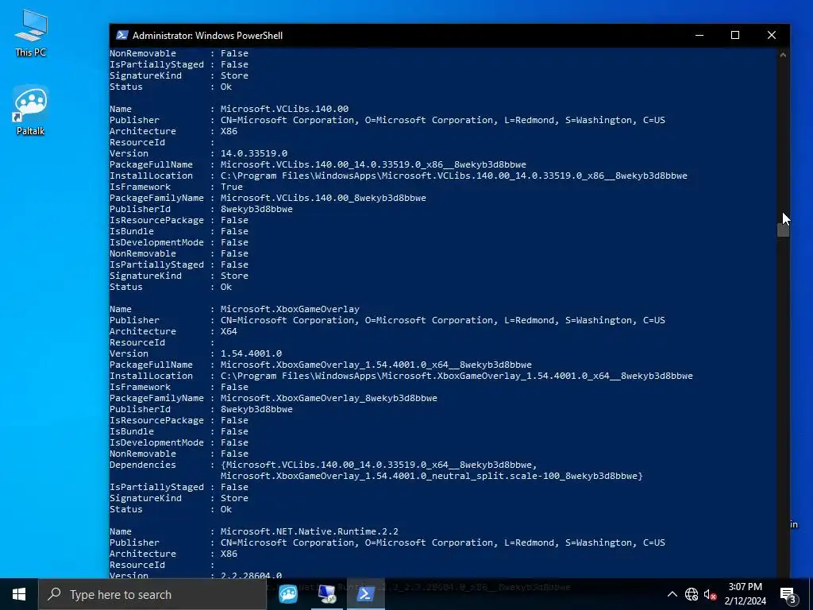Open This PC desktop icon
Viewport: 813px width, 610px height.
tap(31, 33)
